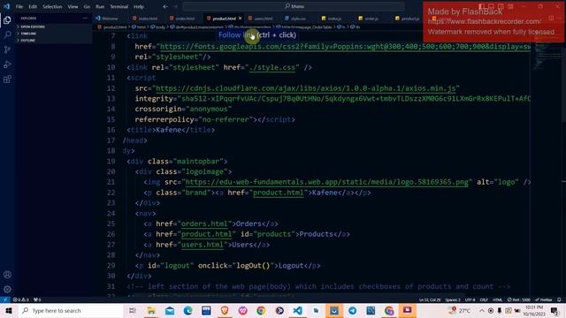Click the command center search box
Viewport: 566px width, 318px height.
(294, 6)
